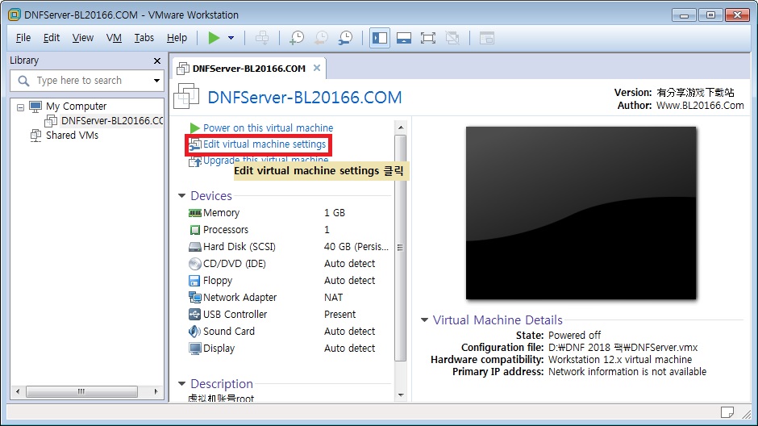Toggle the thumbnail bar toolbar button
This screenshot has width=758, height=426.
(404, 38)
